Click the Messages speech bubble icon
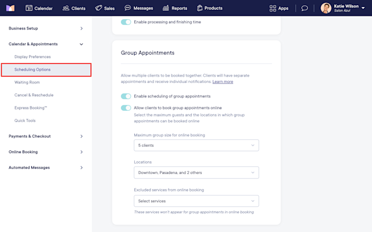Image resolution: width=372 pixels, height=232 pixels. coord(128,8)
